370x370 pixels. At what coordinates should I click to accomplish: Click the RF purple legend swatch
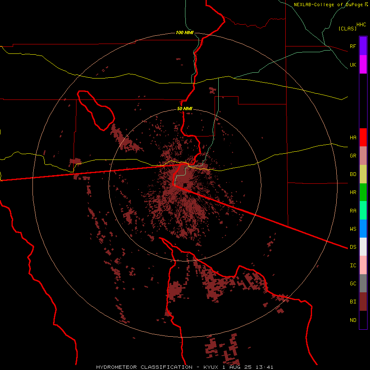click(363, 46)
